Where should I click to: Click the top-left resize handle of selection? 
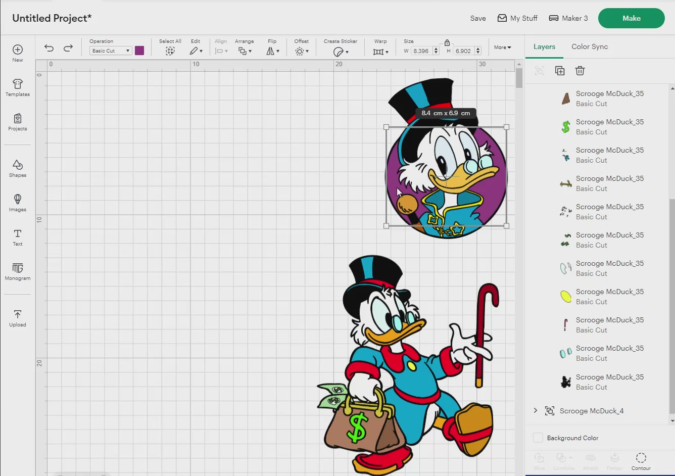387,127
